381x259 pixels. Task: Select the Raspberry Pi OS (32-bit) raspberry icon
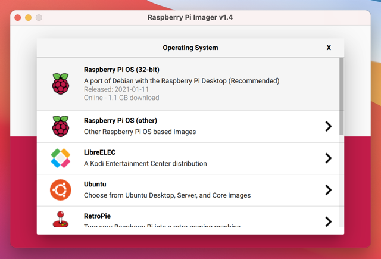(61, 84)
